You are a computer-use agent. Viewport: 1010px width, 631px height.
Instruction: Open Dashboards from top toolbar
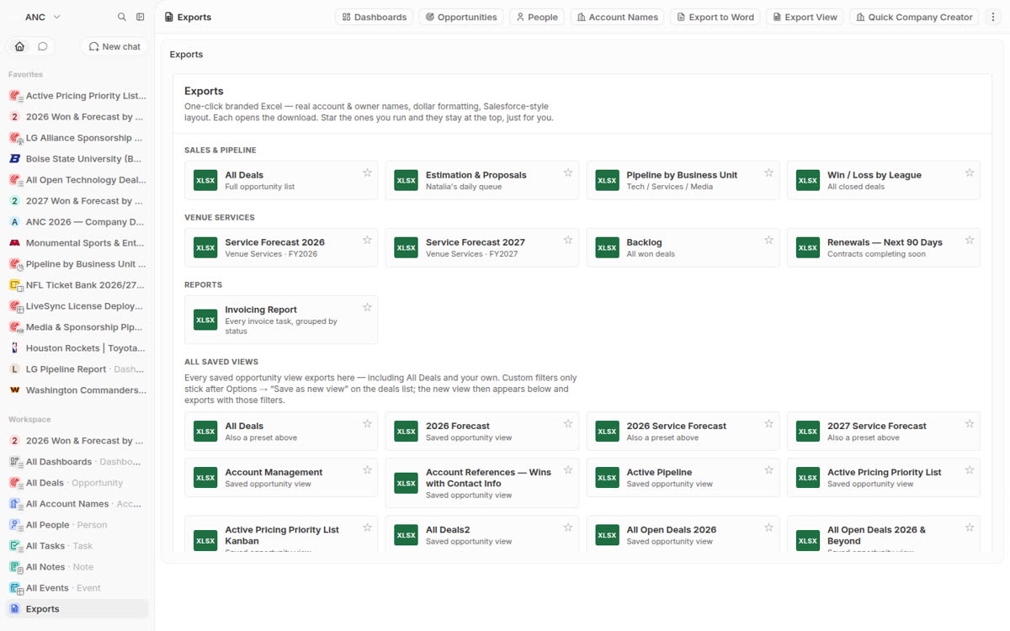pos(375,17)
